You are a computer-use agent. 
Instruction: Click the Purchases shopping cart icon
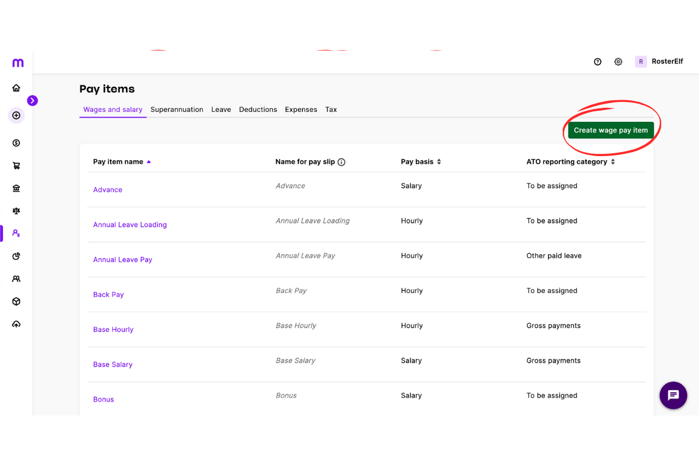tap(16, 165)
